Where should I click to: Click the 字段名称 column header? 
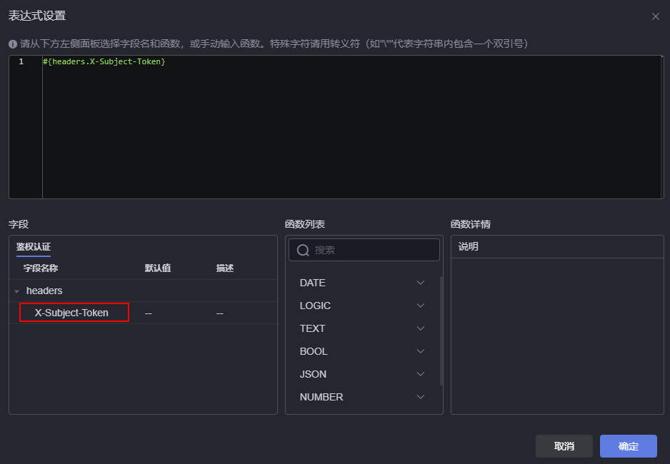pos(41,268)
